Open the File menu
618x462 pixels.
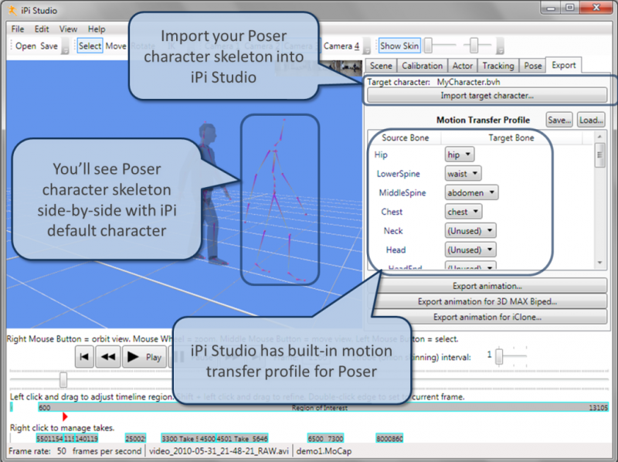pos(18,29)
